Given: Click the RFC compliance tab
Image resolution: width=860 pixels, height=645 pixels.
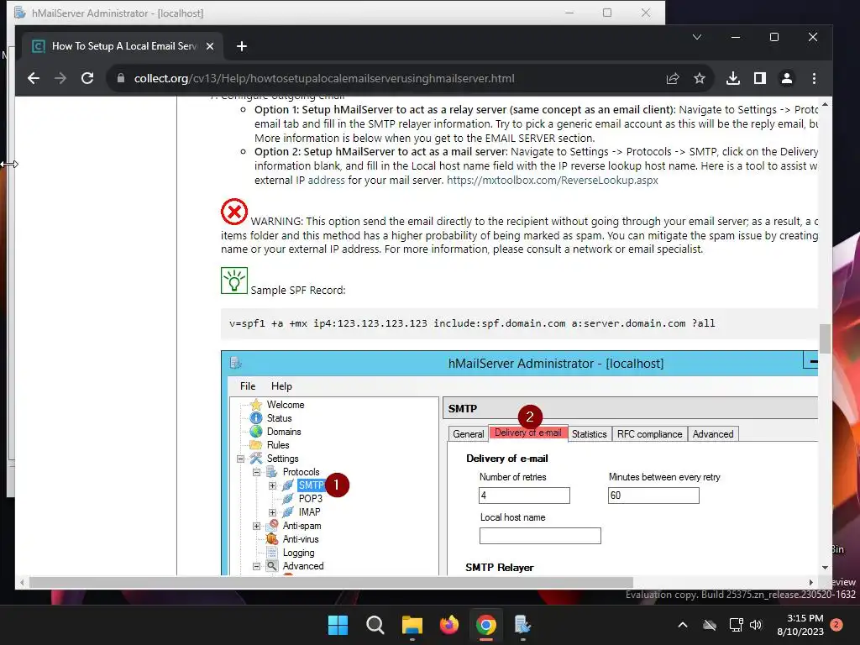Looking at the screenshot, I should tap(649, 434).
